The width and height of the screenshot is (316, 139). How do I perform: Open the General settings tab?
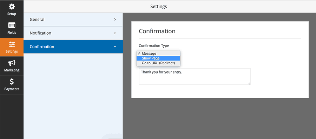(x=73, y=20)
